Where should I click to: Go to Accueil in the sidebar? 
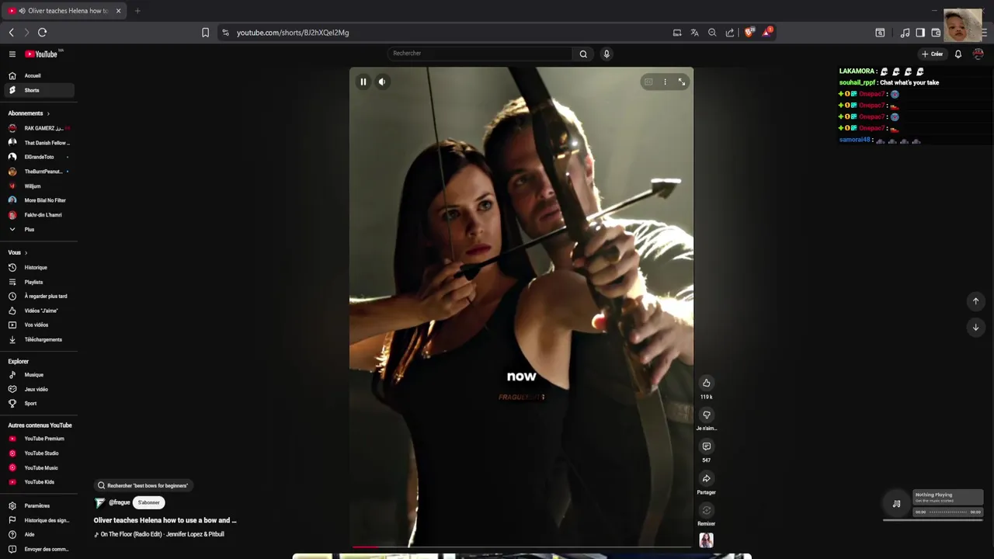coord(39,75)
